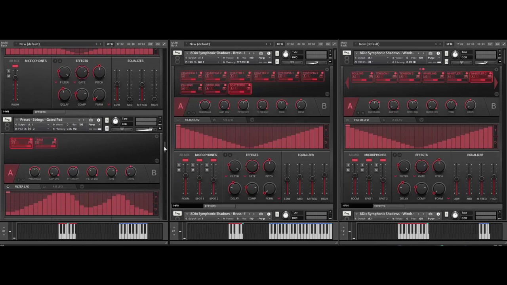Click the camera snapshot icon in the Brass header
This screenshot has width=507, height=285.
pyautogui.click(x=261, y=53)
